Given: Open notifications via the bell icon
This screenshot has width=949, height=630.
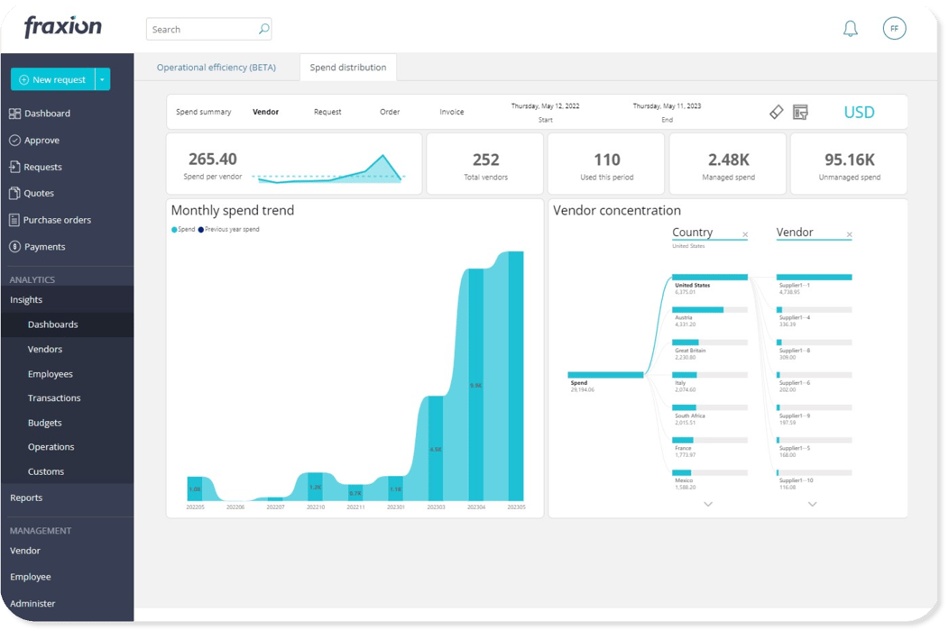Looking at the screenshot, I should [x=849, y=28].
